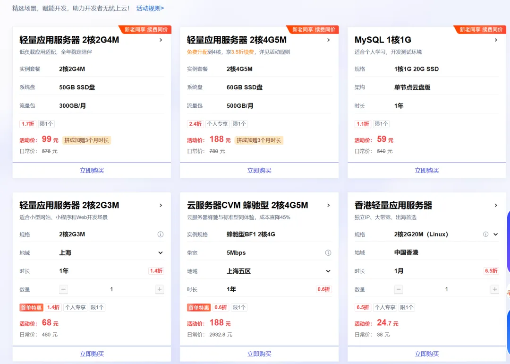Buy now the 香港轻量应用服务器
The image size is (510, 364).
click(x=427, y=354)
